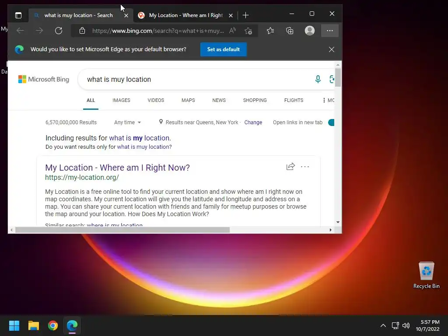Screen dimensions: 448x336
Task: Open the network status tray icon
Action: coord(395,325)
